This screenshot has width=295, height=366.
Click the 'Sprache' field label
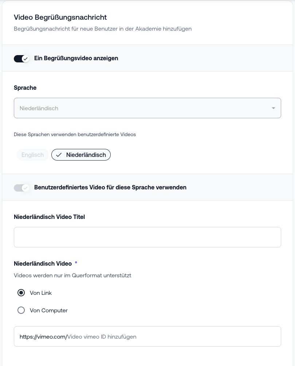pos(25,88)
